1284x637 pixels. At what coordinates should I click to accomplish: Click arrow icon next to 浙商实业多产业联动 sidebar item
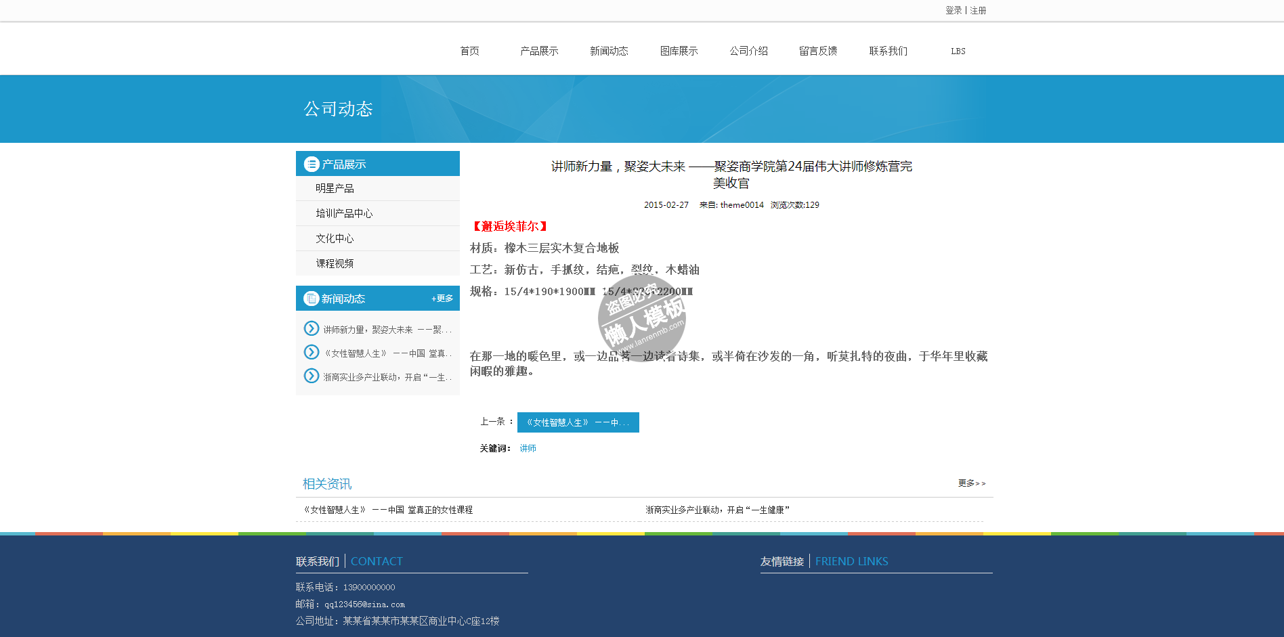click(312, 376)
